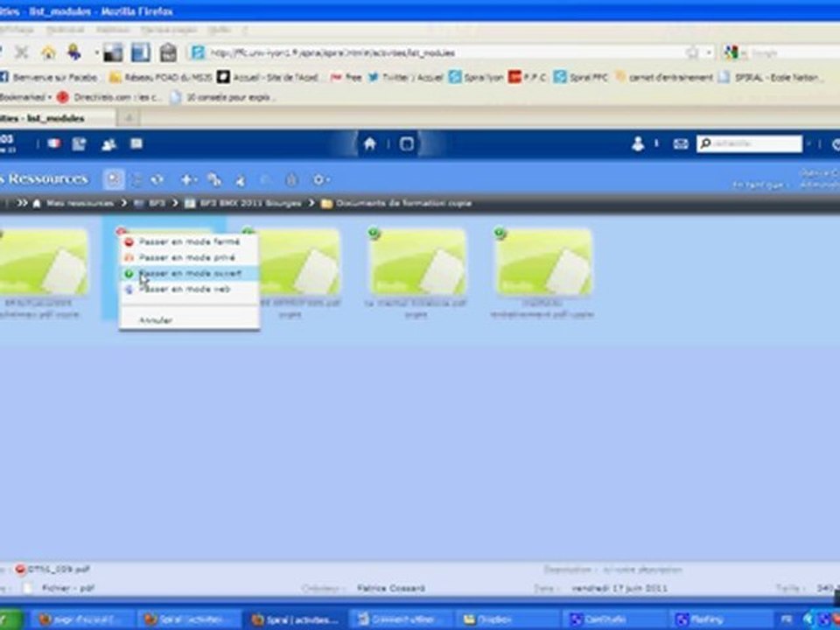The height and width of the screenshot is (630, 840).
Task: Click the square window icon beside home
Action: pyautogui.click(x=407, y=143)
